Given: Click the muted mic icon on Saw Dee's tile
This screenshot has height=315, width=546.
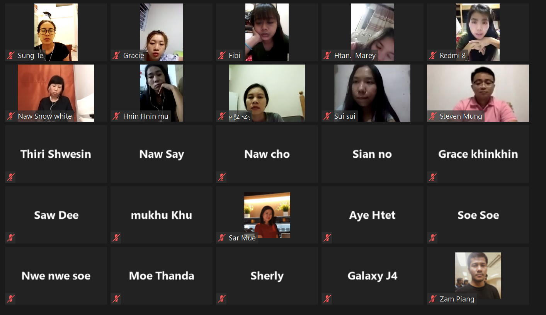Looking at the screenshot, I should pyautogui.click(x=11, y=238).
